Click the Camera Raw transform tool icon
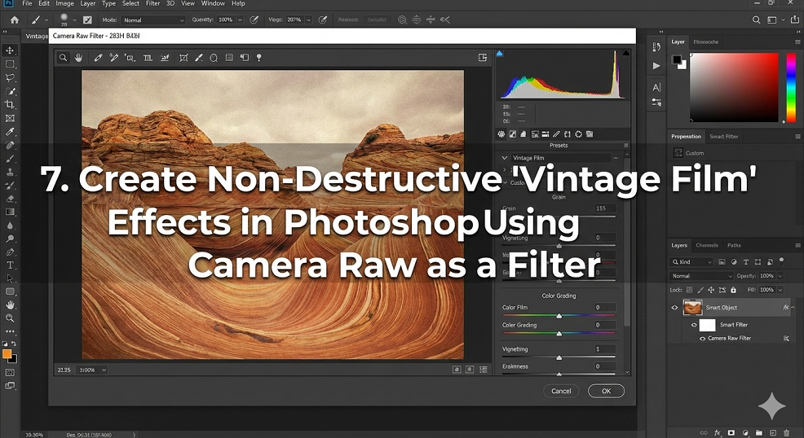 pyautogui.click(x=183, y=58)
